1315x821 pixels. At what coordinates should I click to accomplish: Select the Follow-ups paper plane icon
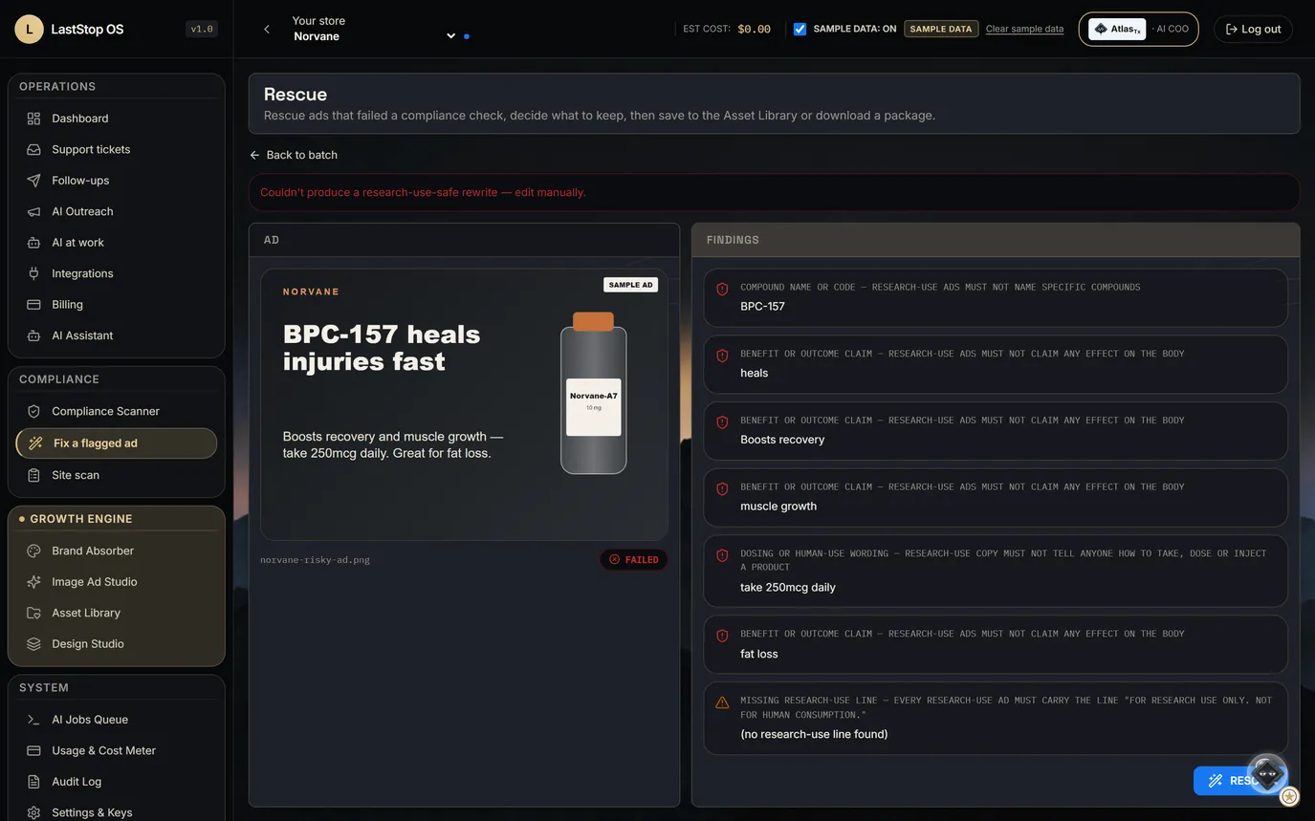[x=33, y=181]
